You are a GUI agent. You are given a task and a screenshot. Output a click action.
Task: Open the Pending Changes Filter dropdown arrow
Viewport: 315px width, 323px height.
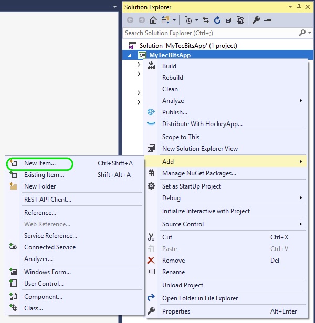click(x=197, y=20)
